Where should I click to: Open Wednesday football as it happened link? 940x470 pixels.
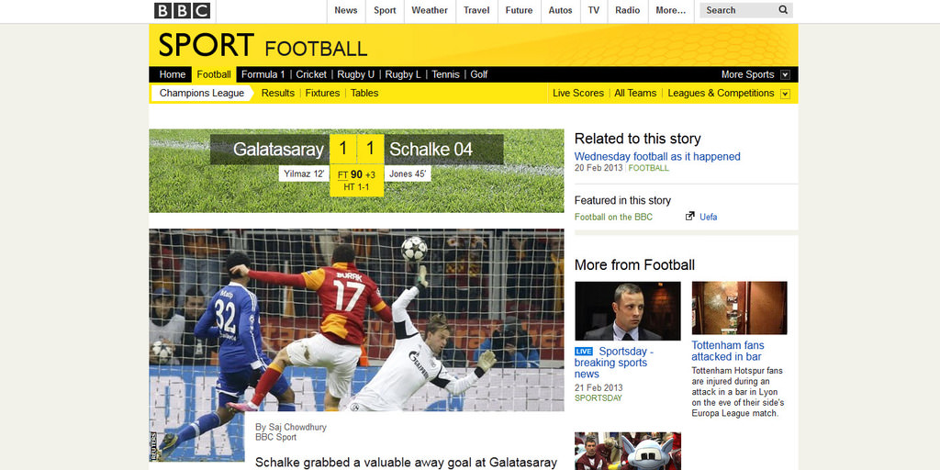click(657, 156)
